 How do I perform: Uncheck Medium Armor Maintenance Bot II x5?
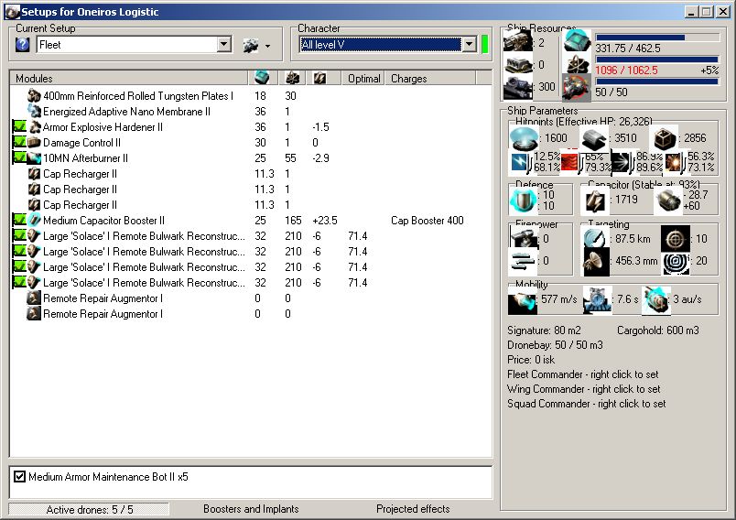(19, 477)
